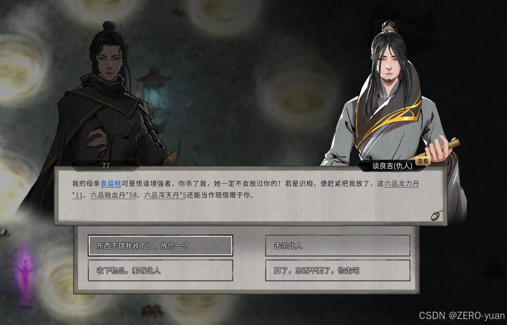The width and height of the screenshot is (507, 325).
Task: Open the 查看 button beside the name tag
Action: coord(423,161)
